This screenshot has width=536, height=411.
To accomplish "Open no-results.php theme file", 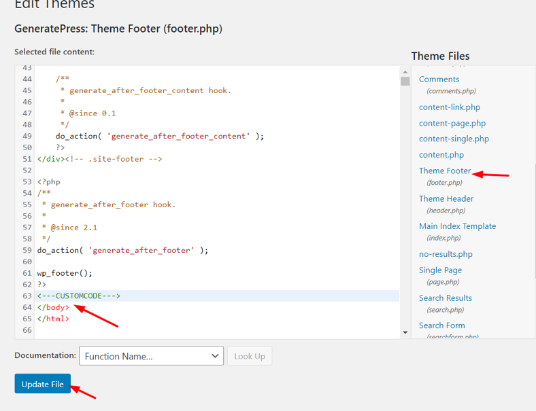I will click(446, 254).
